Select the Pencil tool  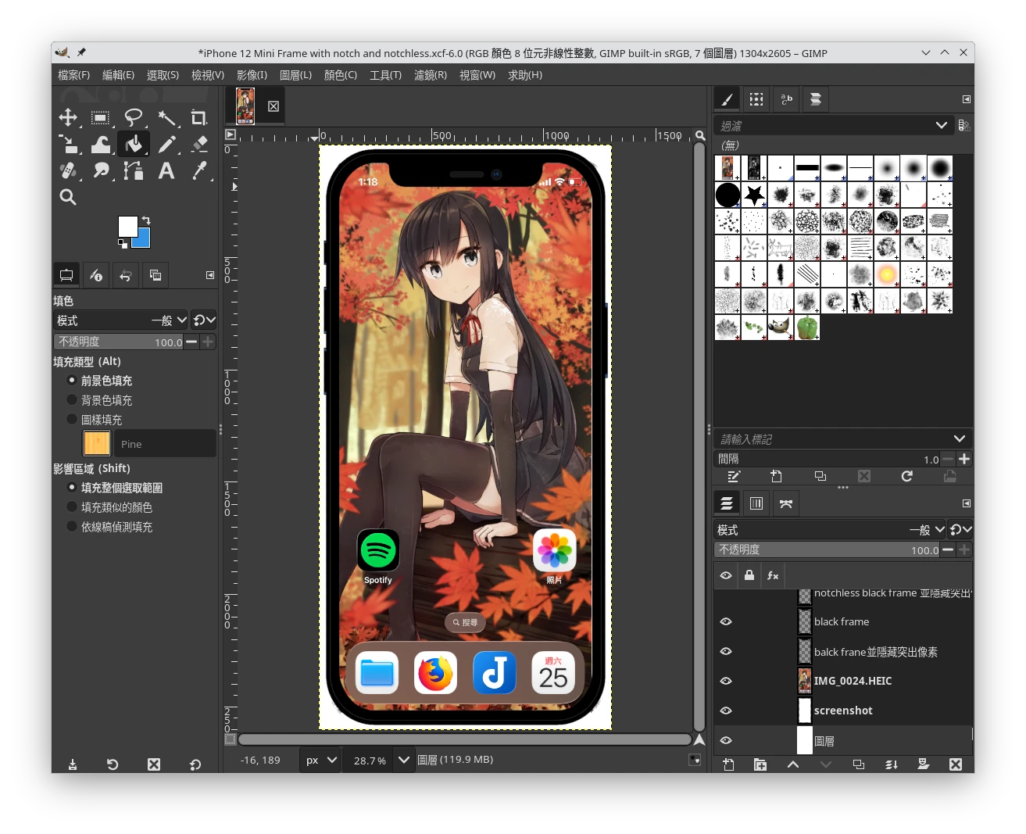point(166,145)
